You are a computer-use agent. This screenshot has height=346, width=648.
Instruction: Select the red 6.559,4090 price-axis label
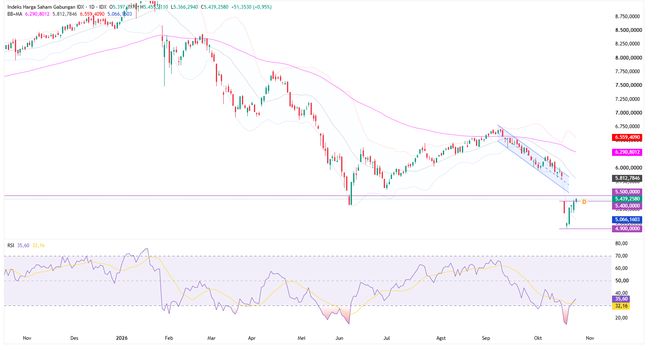(x=627, y=137)
